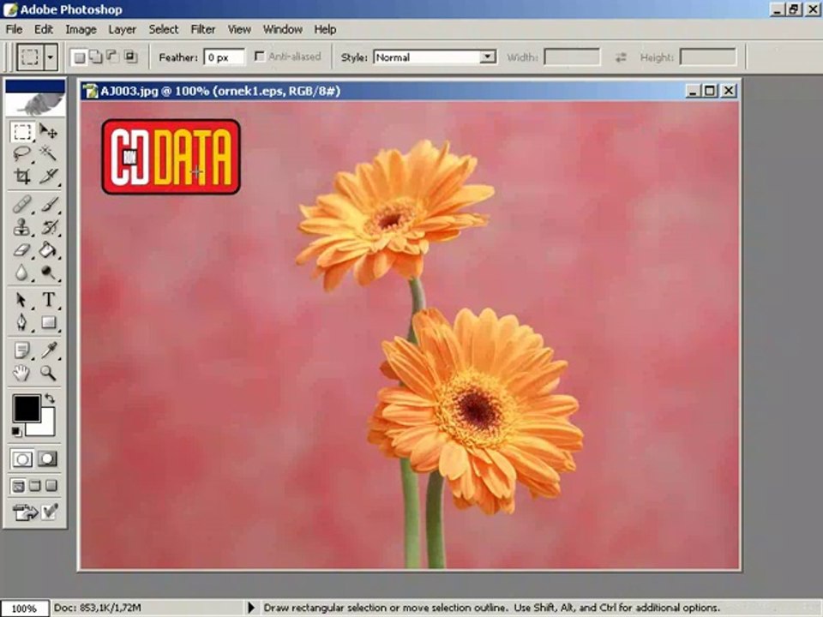
Task: Click the current Marquee tool preset icon
Action: (30, 57)
